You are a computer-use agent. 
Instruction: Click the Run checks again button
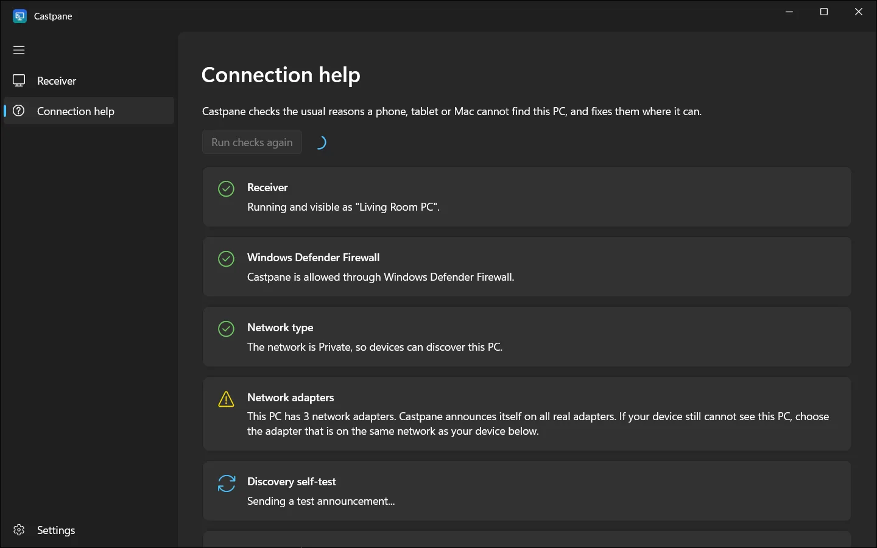(252, 142)
